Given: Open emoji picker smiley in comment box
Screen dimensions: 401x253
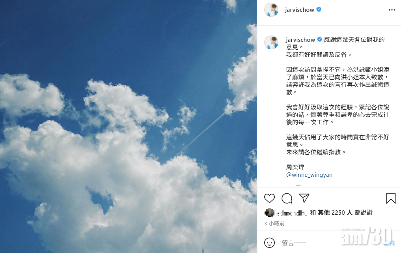Looking at the screenshot, I should (x=269, y=242).
